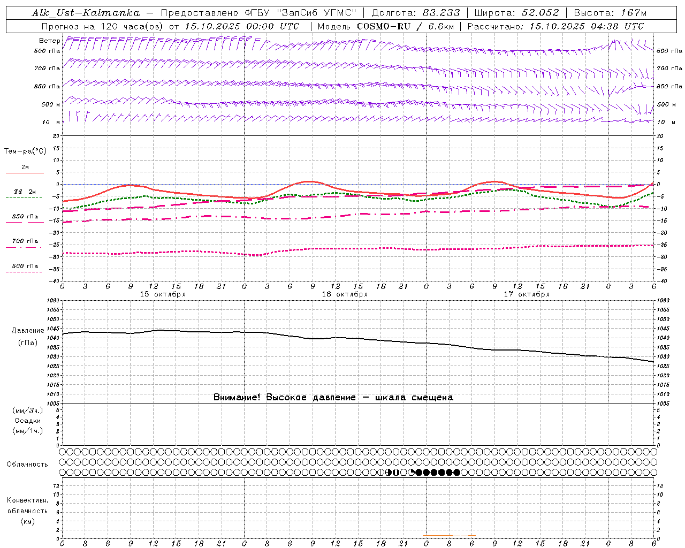Image resolution: width=685 pixels, height=548 pixels.
Task: Select the 'Широта: 52.052' latitude value
Action: (x=516, y=13)
